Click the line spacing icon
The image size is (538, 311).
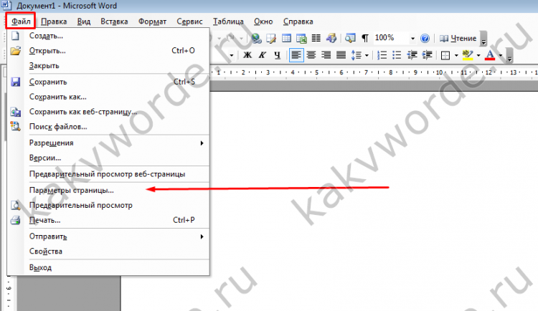356,55
